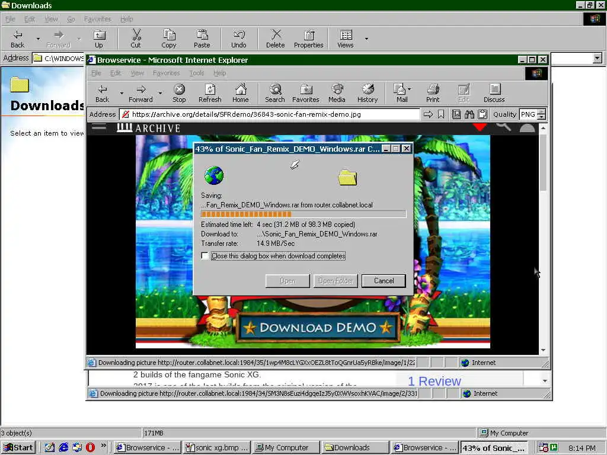Open the Start menu
Image resolution: width=607 pixels, height=455 pixels.
[18, 448]
